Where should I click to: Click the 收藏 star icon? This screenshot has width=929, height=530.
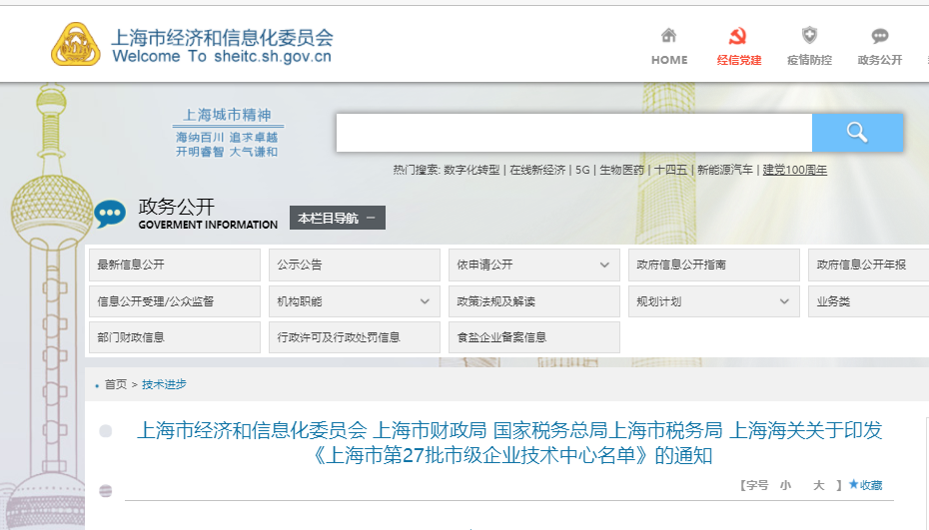854,485
